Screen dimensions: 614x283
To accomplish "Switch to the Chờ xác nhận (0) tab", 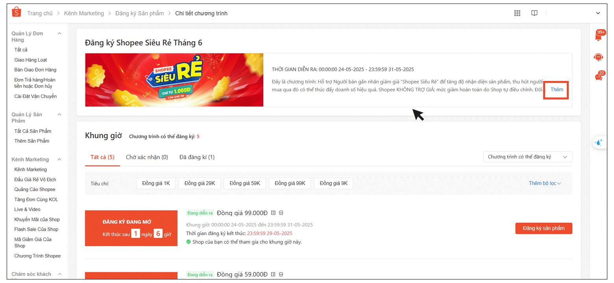I will coord(147,157).
